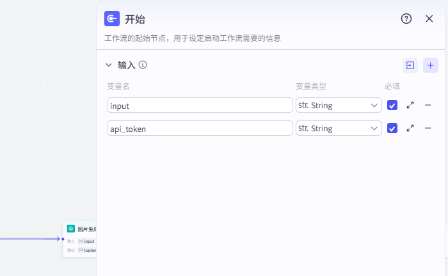Expand the api_token variable row editor
Screen dimensions: 448x276
click(x=410, y=128)
